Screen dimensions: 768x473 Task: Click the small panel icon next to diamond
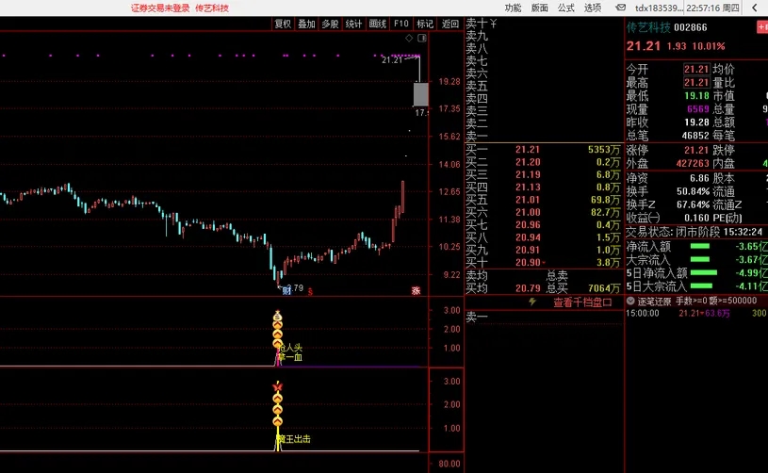coord(420,39)
